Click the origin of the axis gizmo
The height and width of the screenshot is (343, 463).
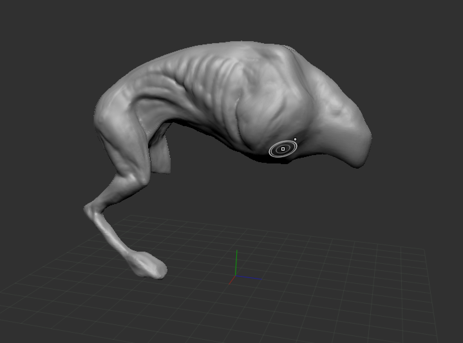point(236,276)
